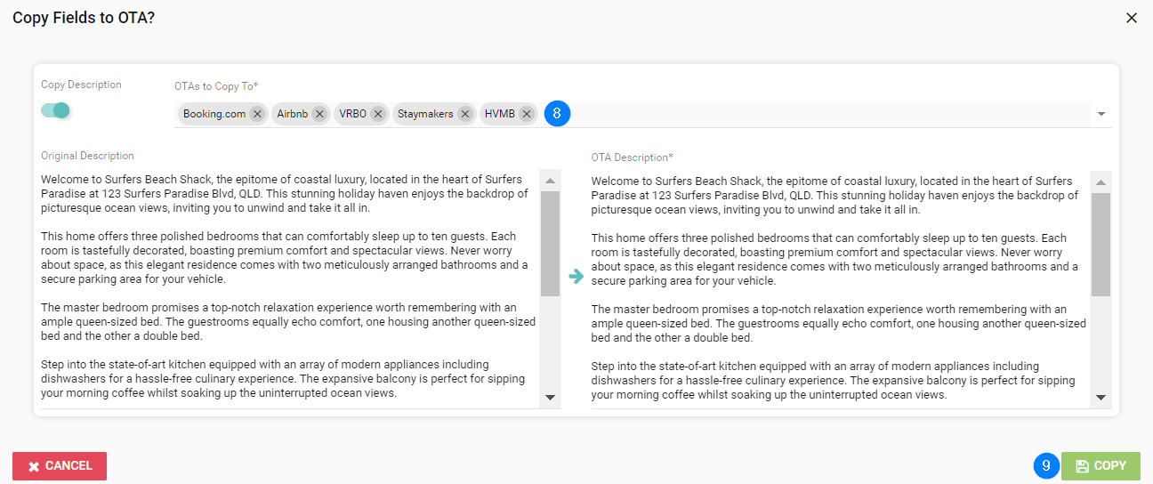
Task: Remove Airbnb from OTAs list
Action: tap(319, 114)
